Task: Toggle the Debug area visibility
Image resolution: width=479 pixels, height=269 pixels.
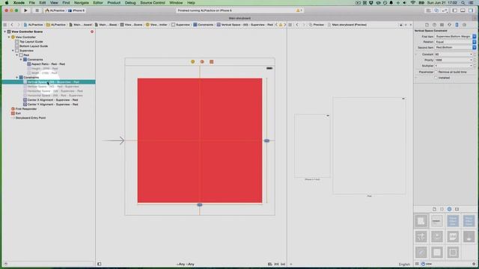Action: 463,10
